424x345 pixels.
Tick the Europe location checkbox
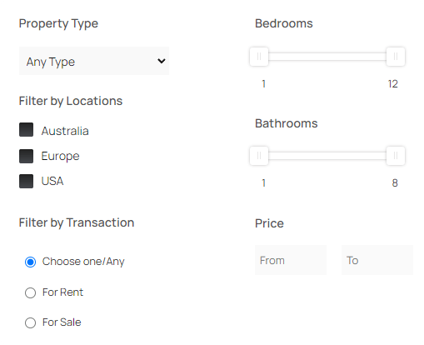[26, 156]
